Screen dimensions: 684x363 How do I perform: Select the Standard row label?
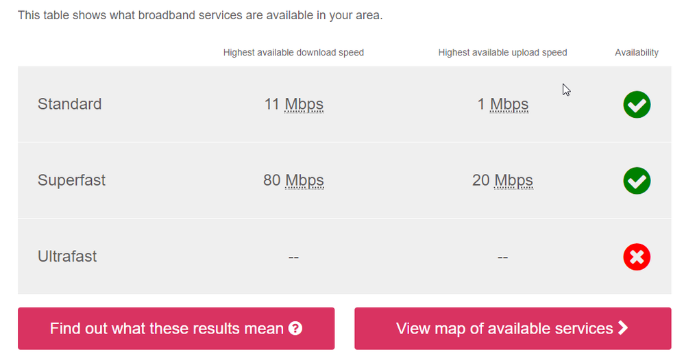point(69,104)
